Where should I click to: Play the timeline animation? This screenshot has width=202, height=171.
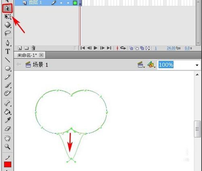[95, 48]
